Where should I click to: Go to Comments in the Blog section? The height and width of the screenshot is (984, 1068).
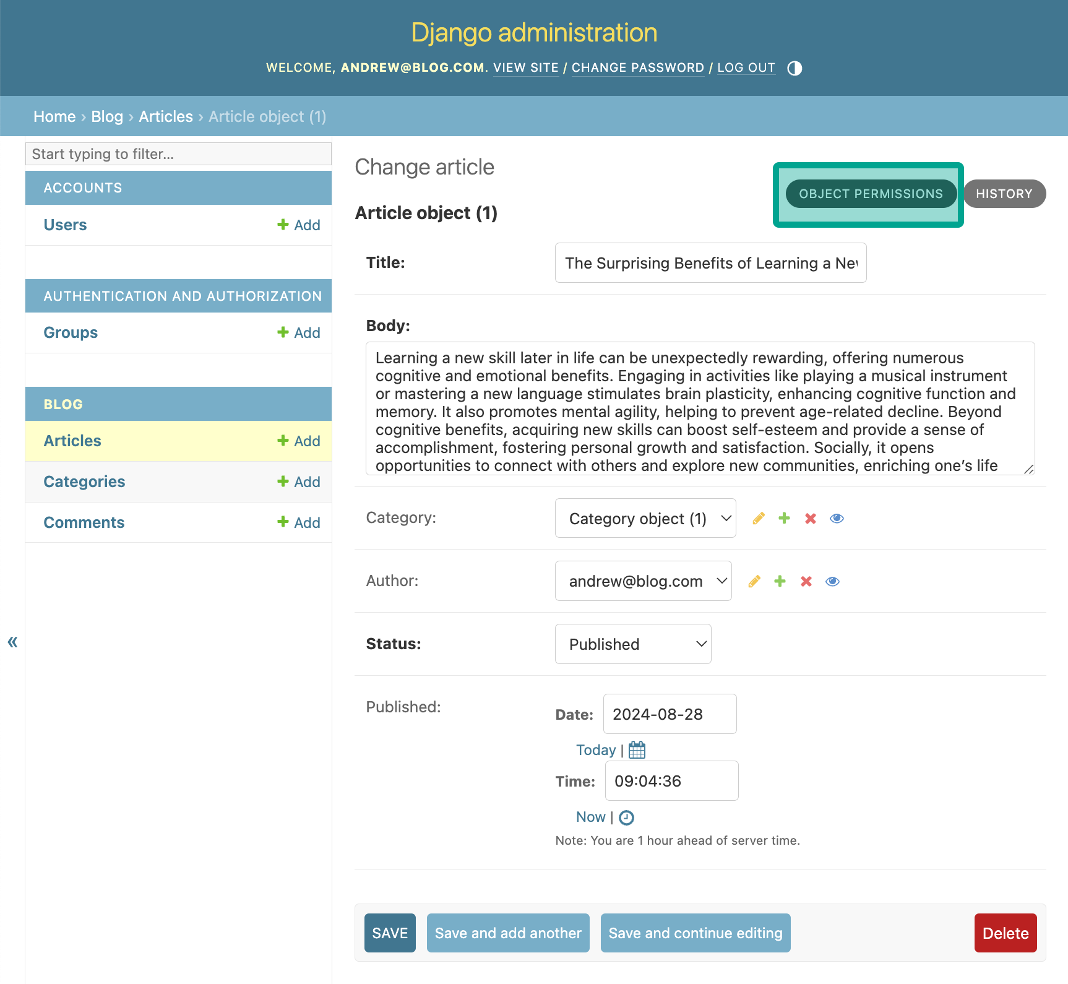pos(84,522)
